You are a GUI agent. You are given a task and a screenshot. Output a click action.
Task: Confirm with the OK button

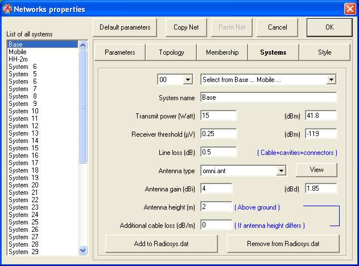[x=329, y=27]
